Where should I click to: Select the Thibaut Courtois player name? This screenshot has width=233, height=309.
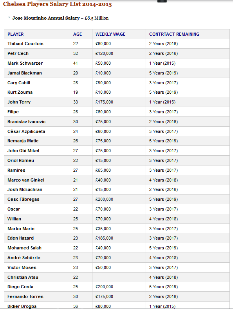(25, 44)
